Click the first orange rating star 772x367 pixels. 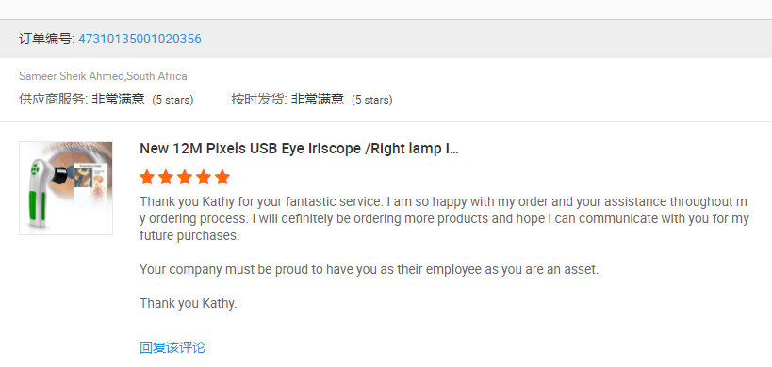(x=147, y=177)
